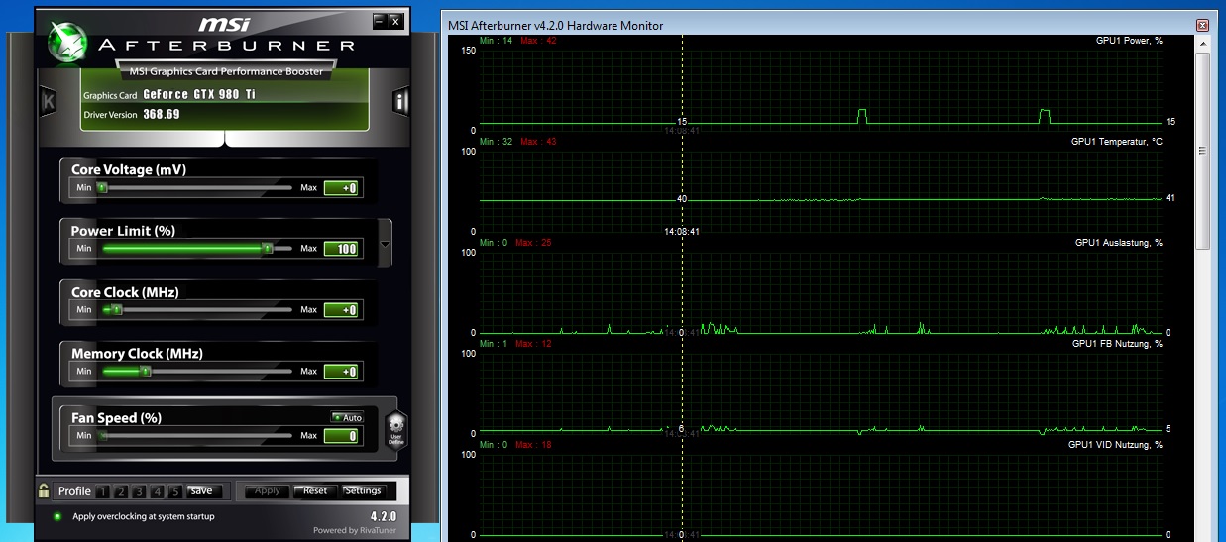This screenshot has width=1226, height=542.
Task: Click the GPU1 Temperatur, °C graph label
Action: pyautogui.click(x=1117, y=142)
